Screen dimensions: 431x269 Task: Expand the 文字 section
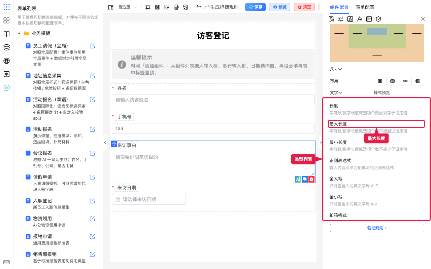point(336,93)
